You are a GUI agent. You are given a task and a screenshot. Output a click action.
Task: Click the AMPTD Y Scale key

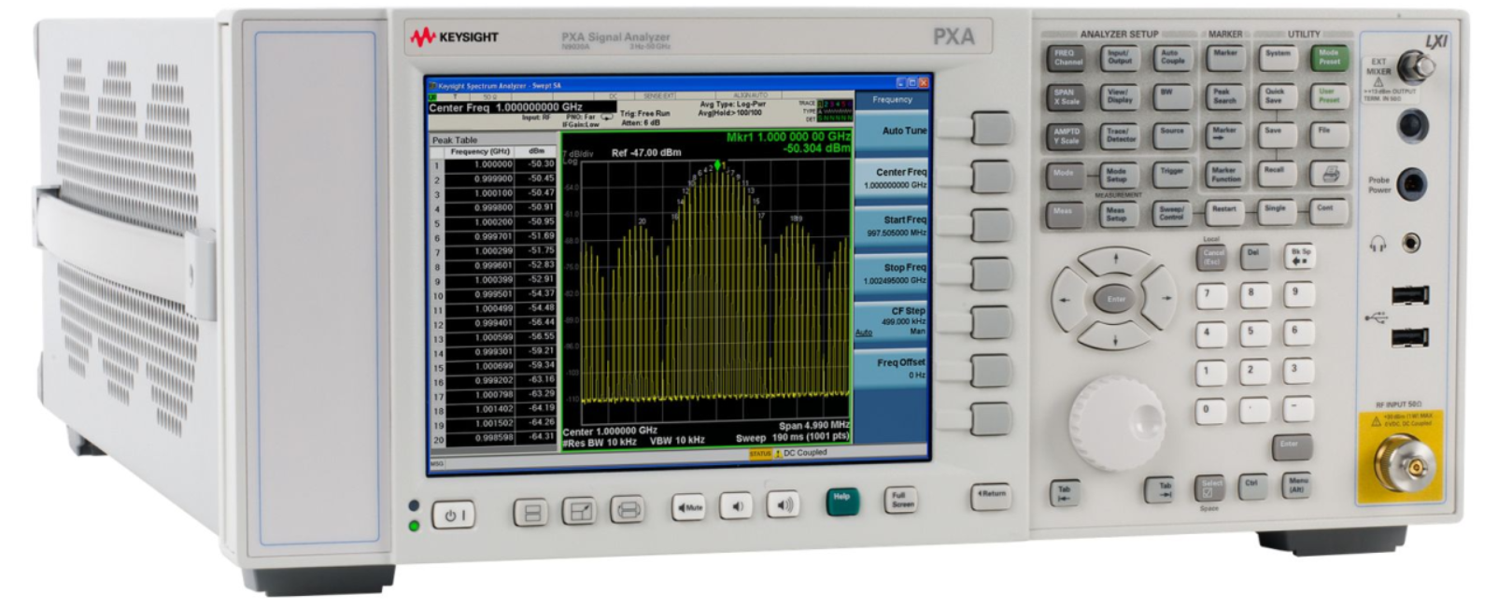(1067, 136)
